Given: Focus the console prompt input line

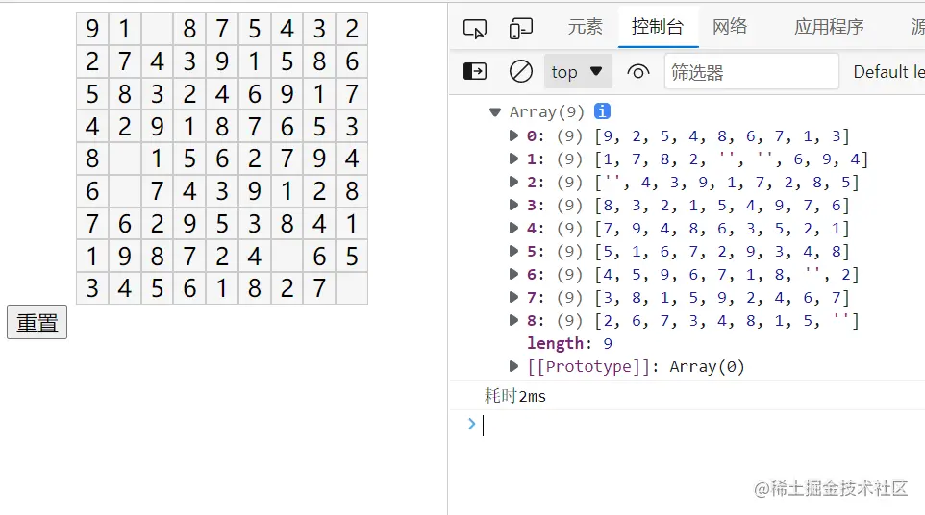Looking at the screenshot, I should [702, 425].
